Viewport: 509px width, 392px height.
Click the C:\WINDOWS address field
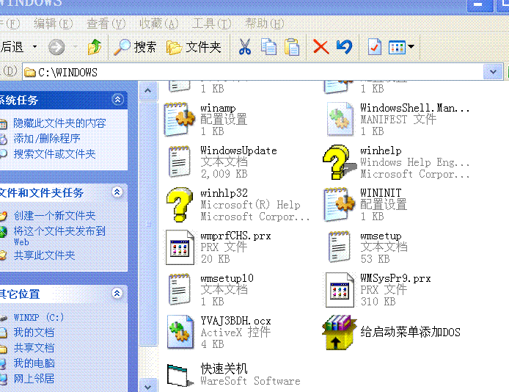coord(253,72)
